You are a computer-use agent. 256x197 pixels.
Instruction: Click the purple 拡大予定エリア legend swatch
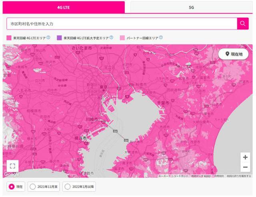[x=59, y=38]
